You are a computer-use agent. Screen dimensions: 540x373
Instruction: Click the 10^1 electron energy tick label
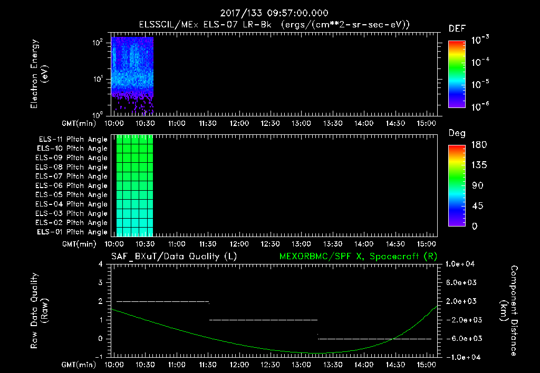[x=98, y=79]
